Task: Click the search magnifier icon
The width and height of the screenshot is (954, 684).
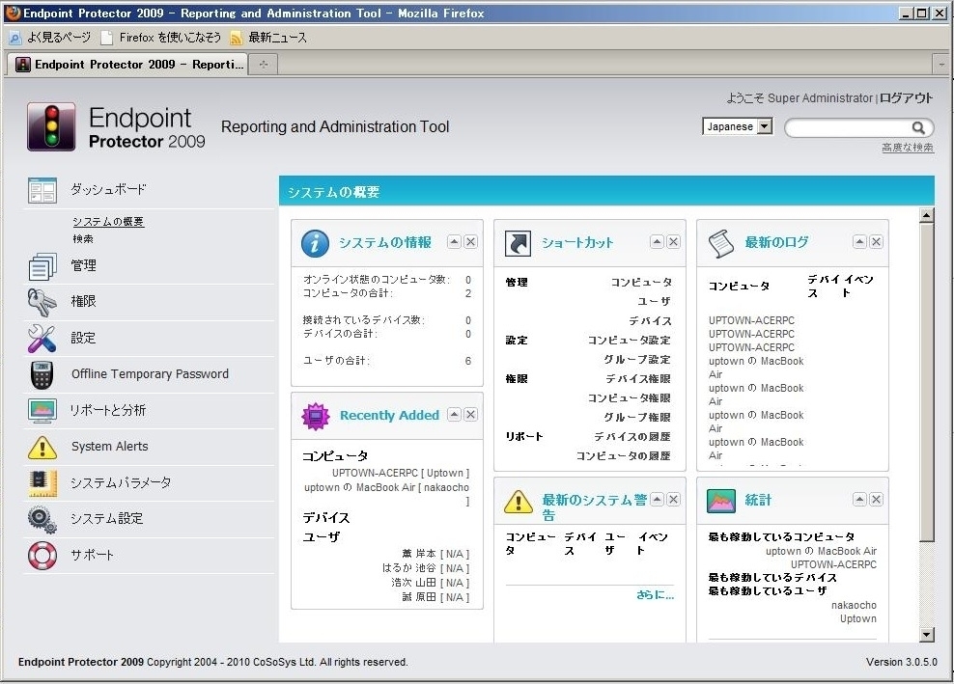Action: 918,127
